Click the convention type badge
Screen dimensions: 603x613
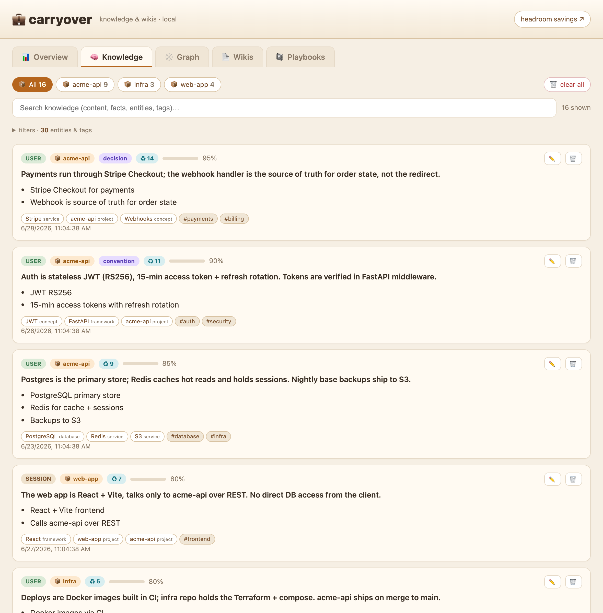point(119,261)
